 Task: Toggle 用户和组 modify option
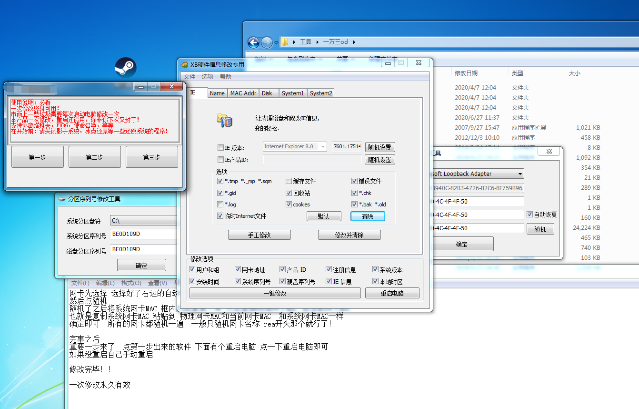(192, 269)
